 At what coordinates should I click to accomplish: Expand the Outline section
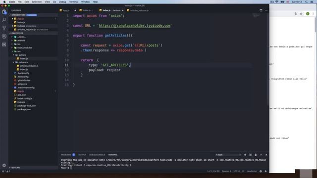click(15, 168)
